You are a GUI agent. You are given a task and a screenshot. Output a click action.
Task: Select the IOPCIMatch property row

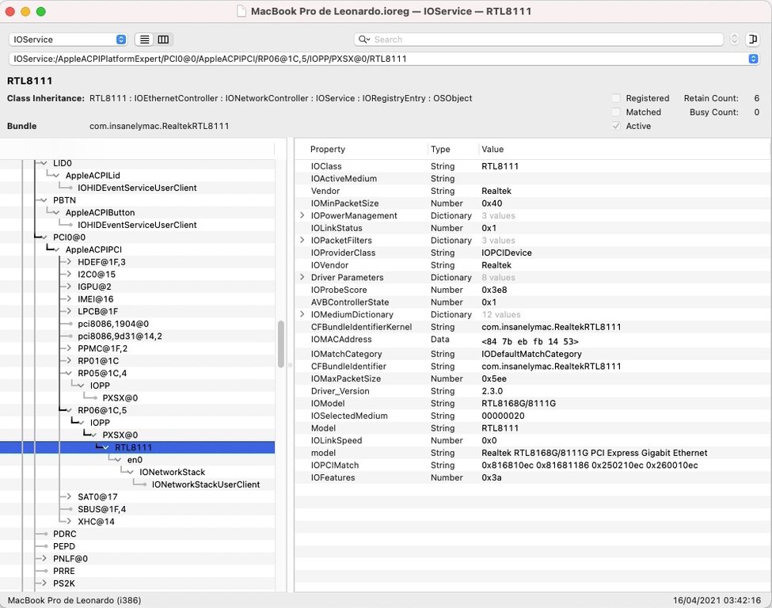(x=533, y=465)
